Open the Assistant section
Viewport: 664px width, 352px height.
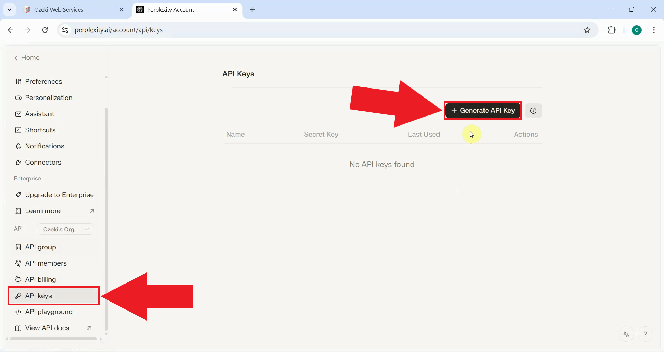pyautogui.click(x=39, y=114)
